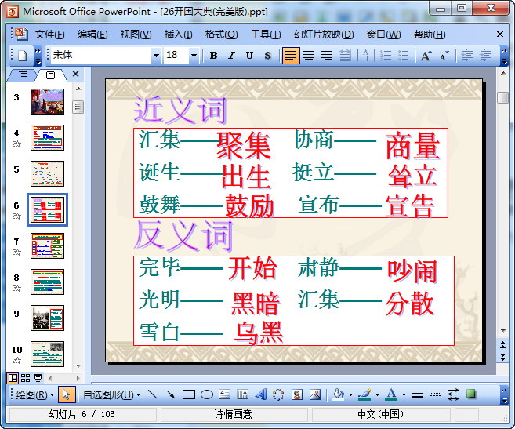Close the slide thumbnail pane
The image size is (515, 429).
tap(75, 74)
